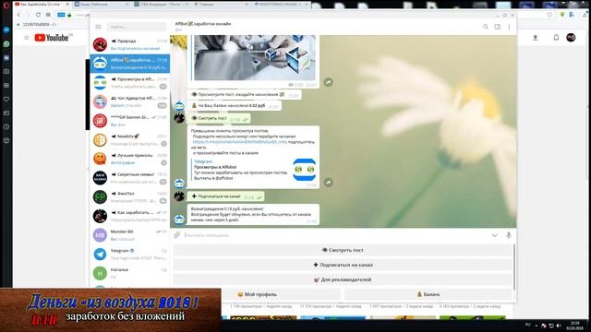Open the Природа channel chat
The width and height of the screenshot is (591, 332).
pos(129,44)
